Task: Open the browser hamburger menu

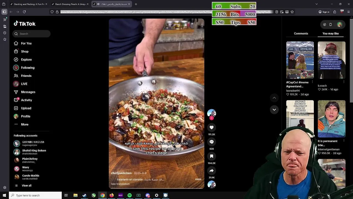Action: [x=349, y=12]
